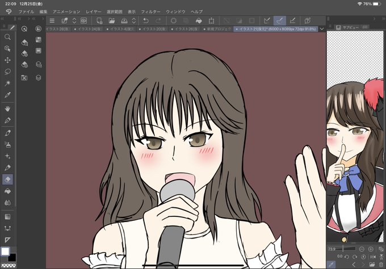
Task: Expand the arrows beside the save icon
Action: pos(133,21)
